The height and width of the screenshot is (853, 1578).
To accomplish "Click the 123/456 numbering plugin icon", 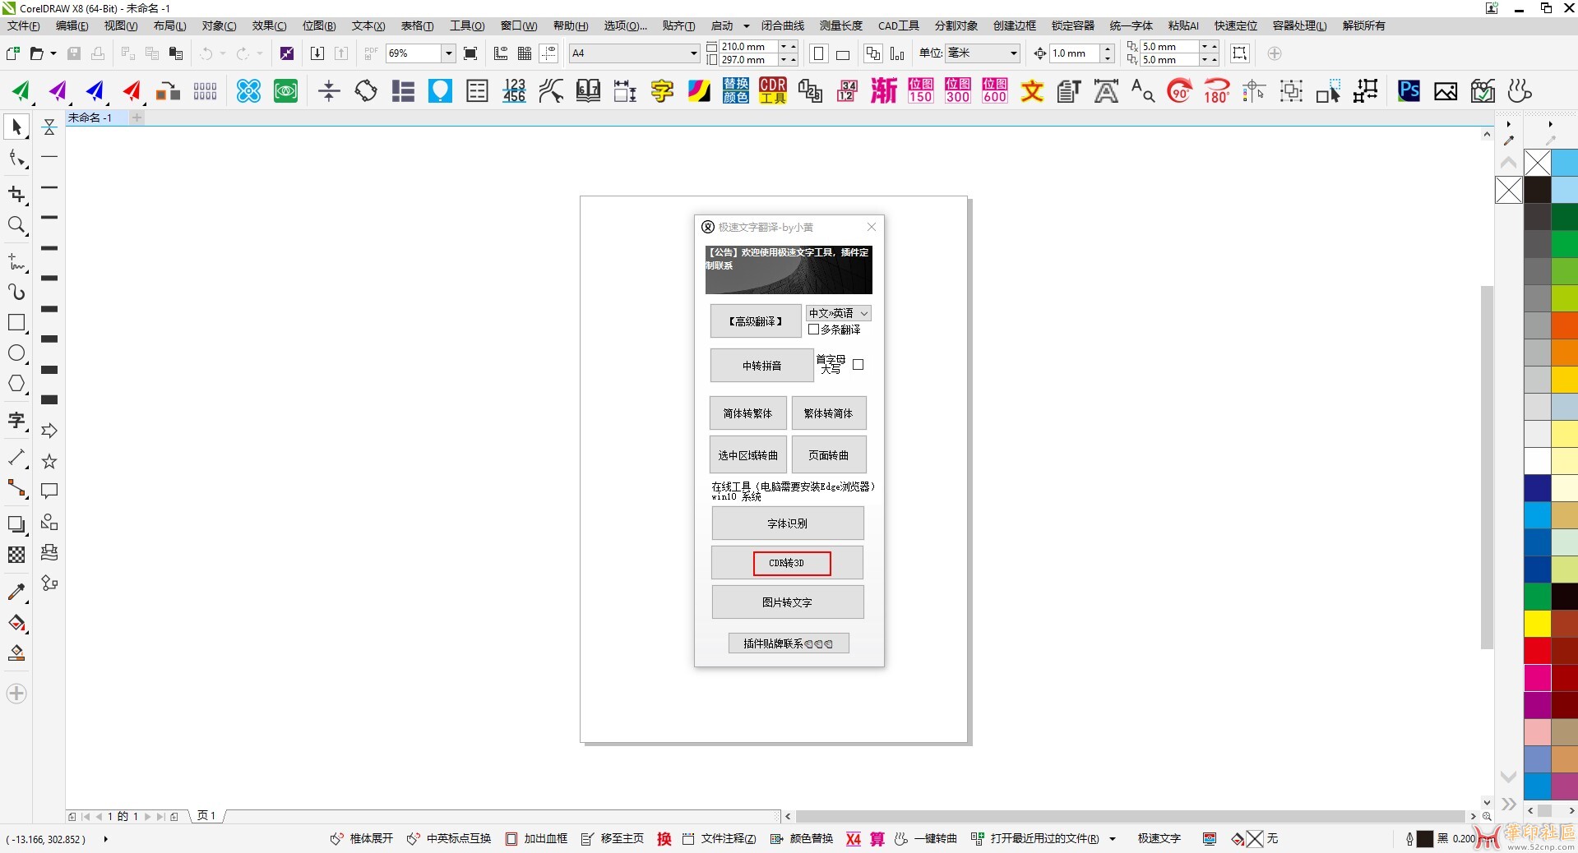I will (514, 90).
